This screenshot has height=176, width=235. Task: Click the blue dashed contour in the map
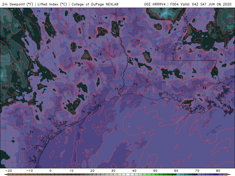click(x=164, y=14)
